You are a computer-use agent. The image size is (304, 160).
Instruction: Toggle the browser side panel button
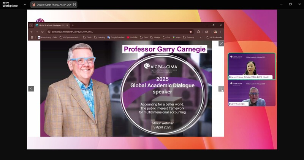207,32
